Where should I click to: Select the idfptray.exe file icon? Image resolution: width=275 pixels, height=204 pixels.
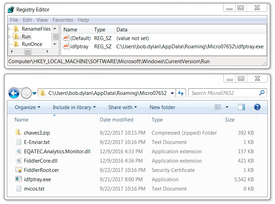(18, 179)
